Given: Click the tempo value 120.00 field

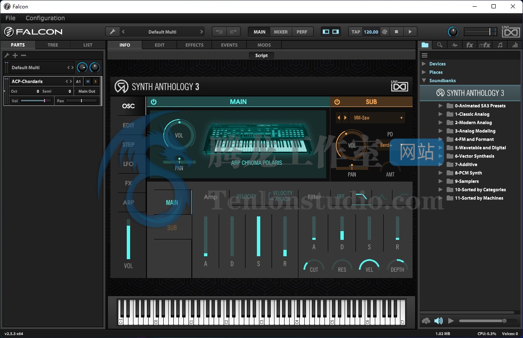Looking at the screenshot, I should (x=371, y=32).
